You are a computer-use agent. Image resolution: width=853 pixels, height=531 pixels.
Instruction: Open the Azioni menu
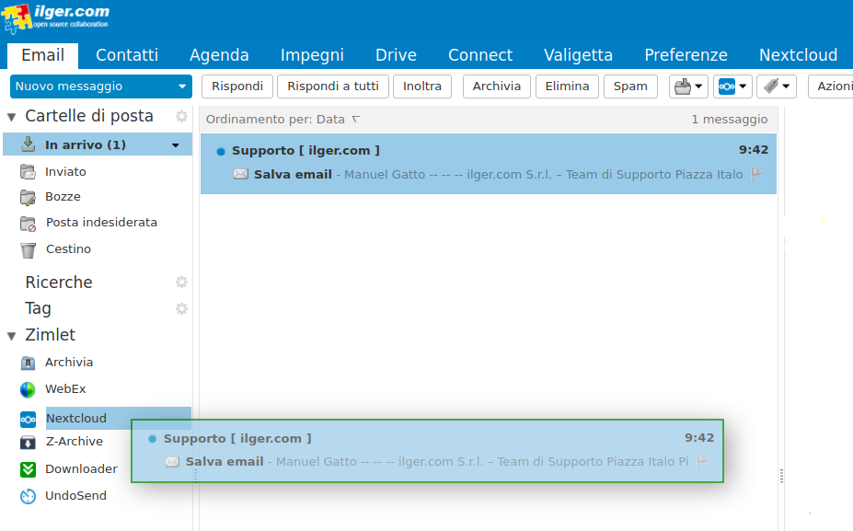coord(831,87)
